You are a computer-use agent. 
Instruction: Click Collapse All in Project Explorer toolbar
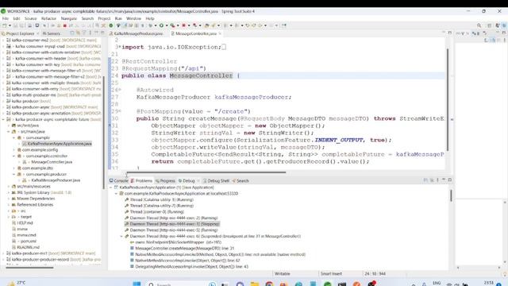(72, 33)
